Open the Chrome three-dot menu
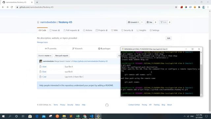 (x=208, y=7)
